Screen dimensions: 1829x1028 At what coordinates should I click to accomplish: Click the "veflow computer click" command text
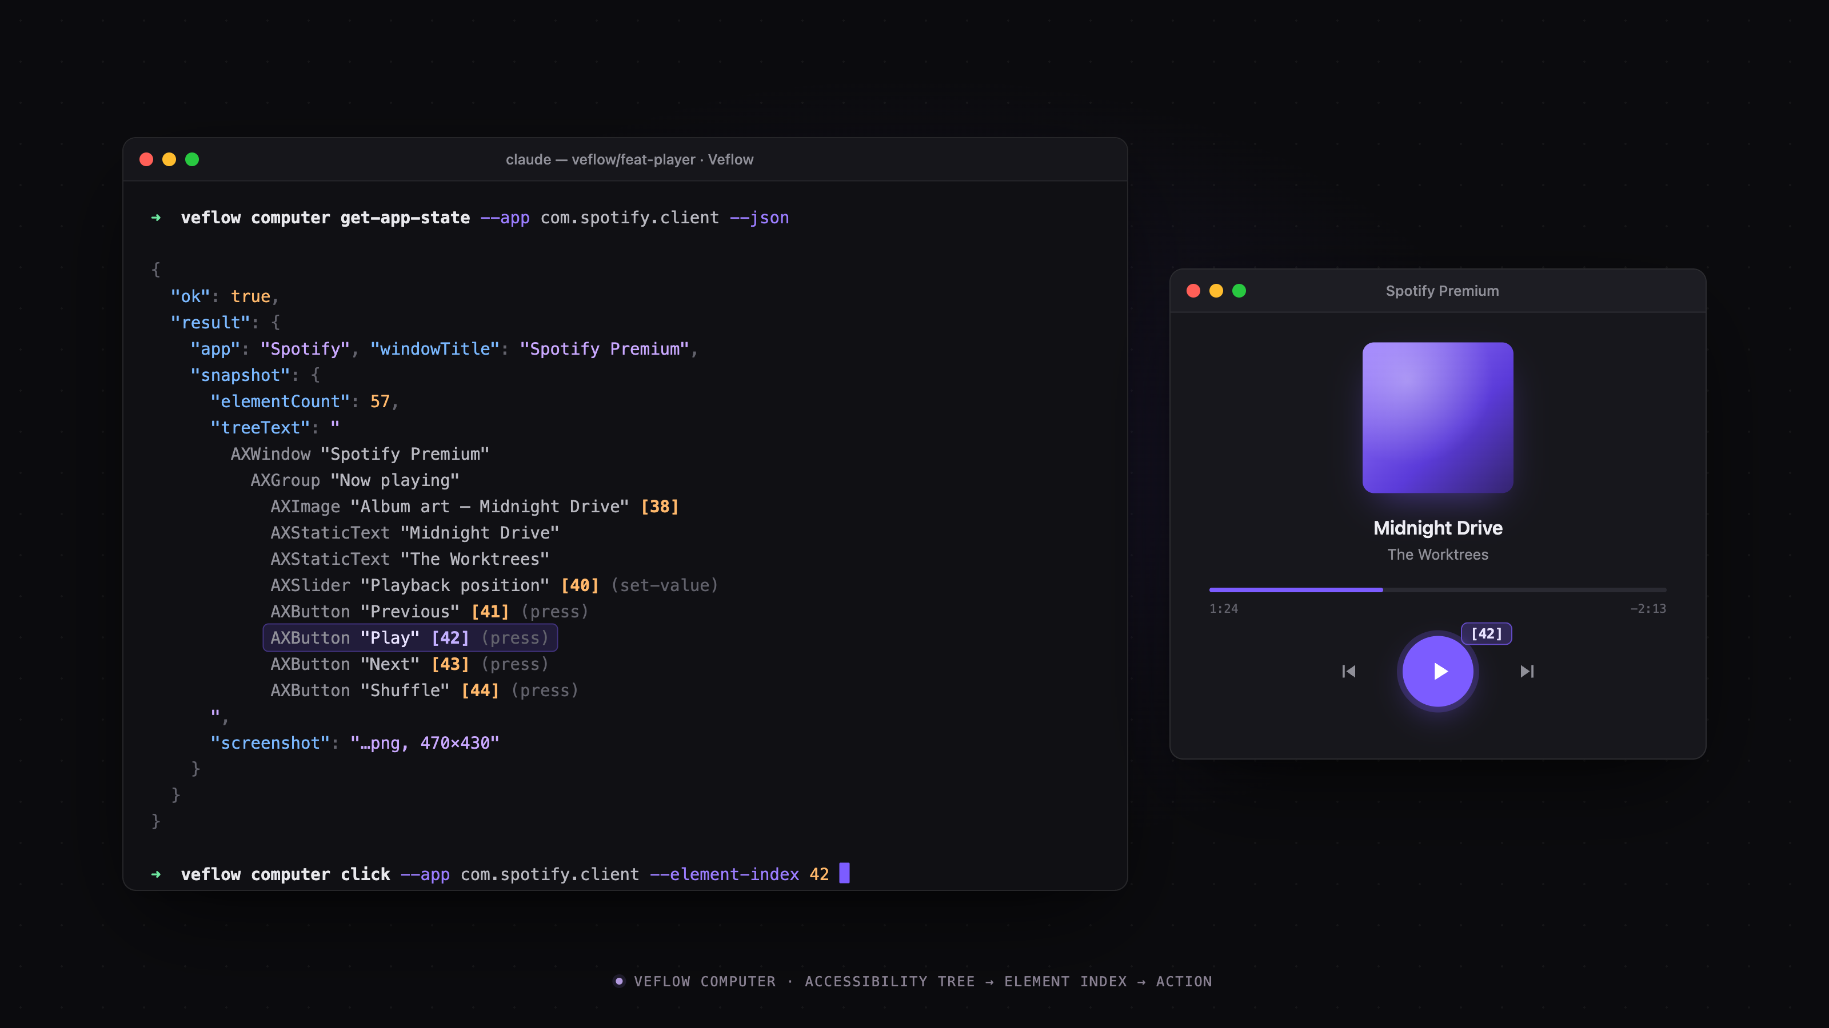pyautogui.click(x=285, y=874)
